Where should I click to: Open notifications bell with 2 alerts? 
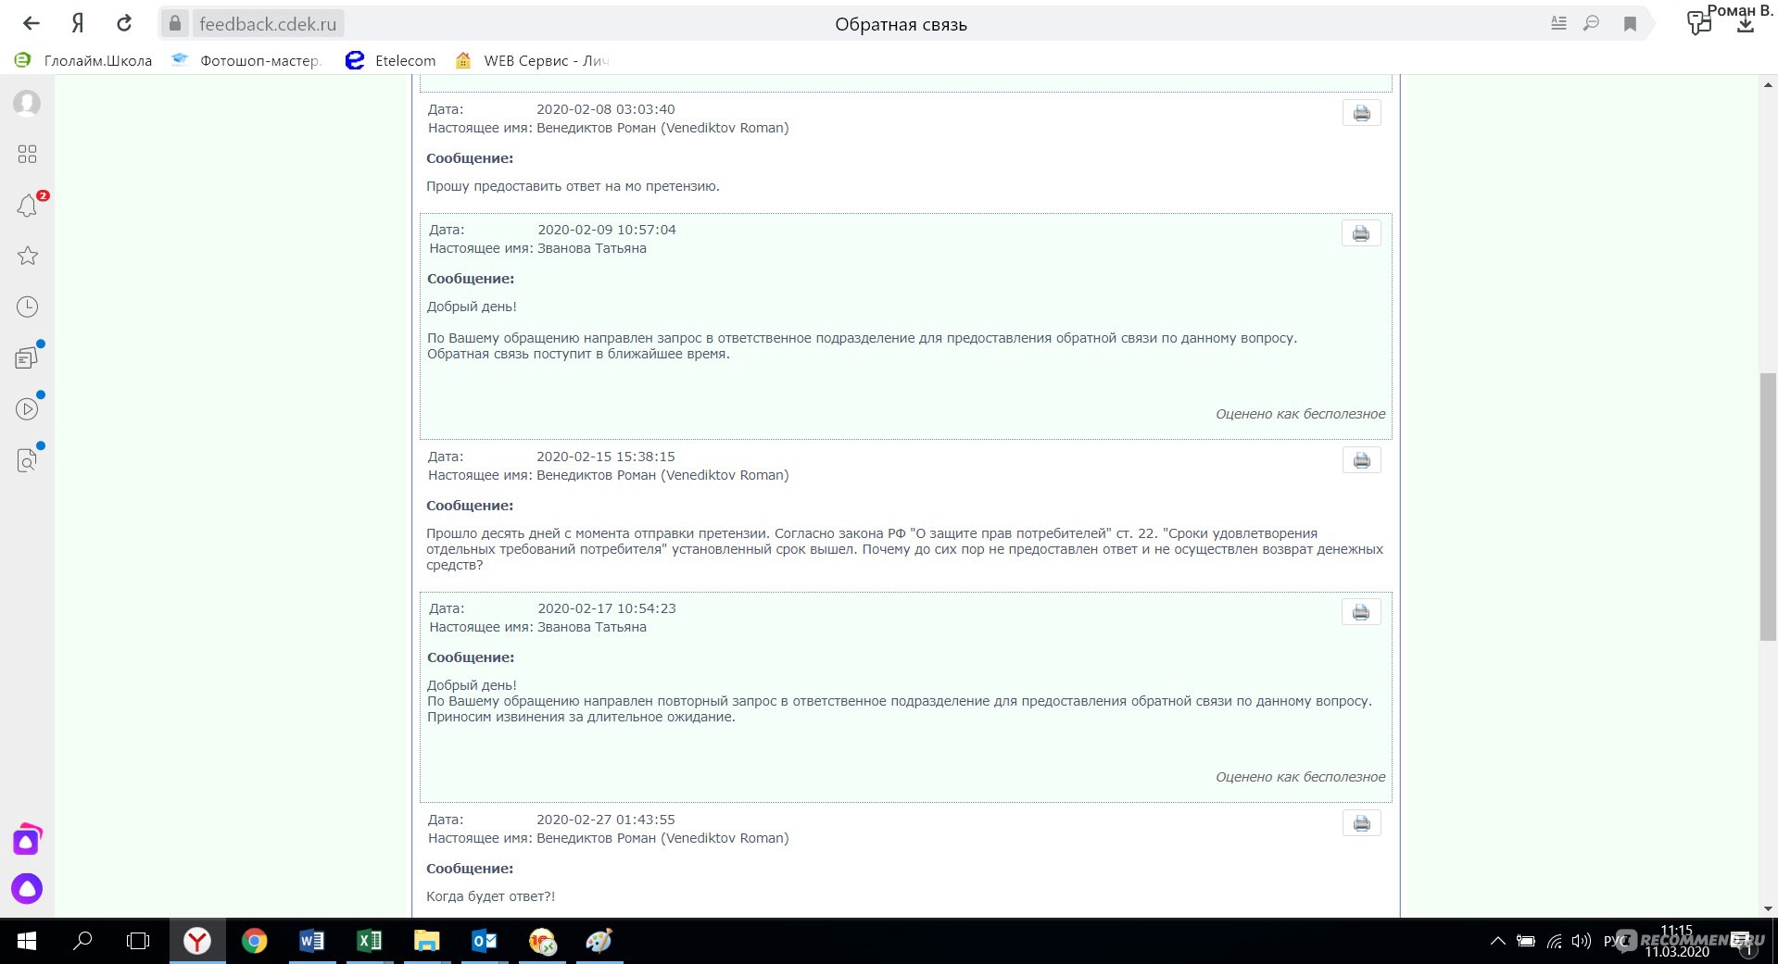[x=28, y=205]
